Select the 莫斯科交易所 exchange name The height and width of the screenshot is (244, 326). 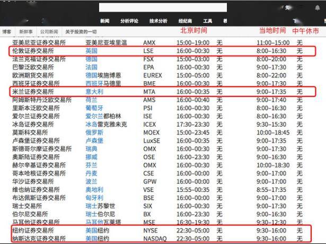click(x=30, y=133)
